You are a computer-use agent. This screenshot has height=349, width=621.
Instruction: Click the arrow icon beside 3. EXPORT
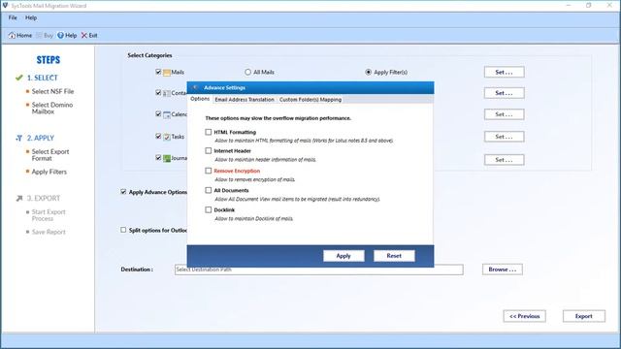(19, 198)
